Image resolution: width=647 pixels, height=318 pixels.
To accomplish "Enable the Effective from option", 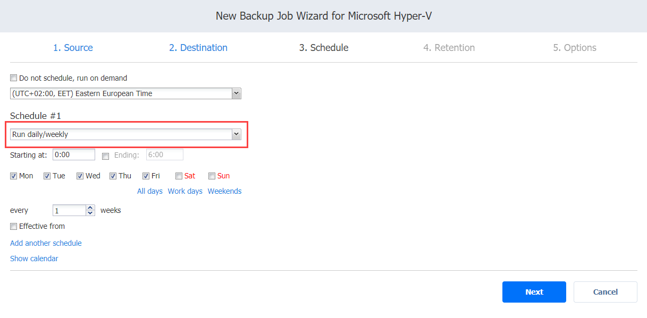I will coord(14,226).
